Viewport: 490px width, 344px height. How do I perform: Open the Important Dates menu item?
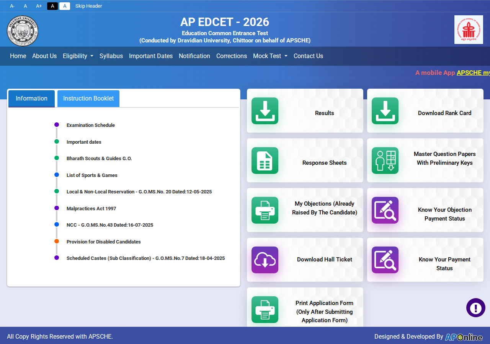tap(151, 56)
